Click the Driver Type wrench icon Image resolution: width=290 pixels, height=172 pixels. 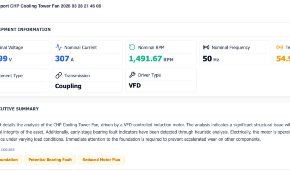tap(132, 75)
